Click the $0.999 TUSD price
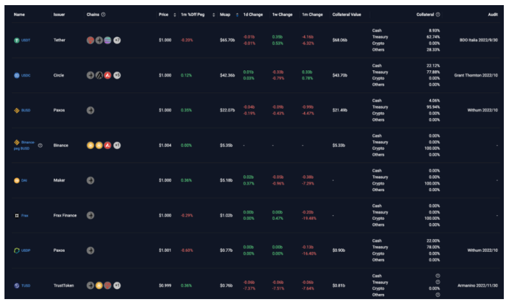Image resolution: width=507 pixels, height=301 pixels. point(165,286)
